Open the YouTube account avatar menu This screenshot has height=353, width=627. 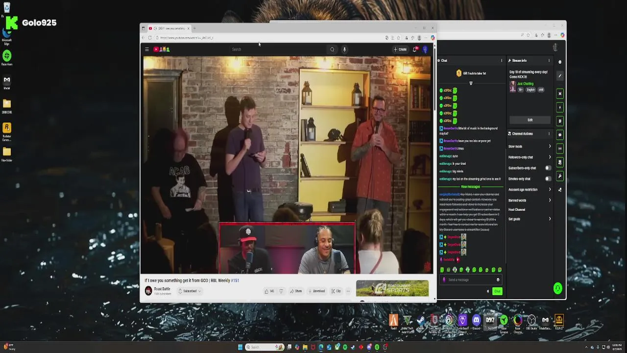425,49
